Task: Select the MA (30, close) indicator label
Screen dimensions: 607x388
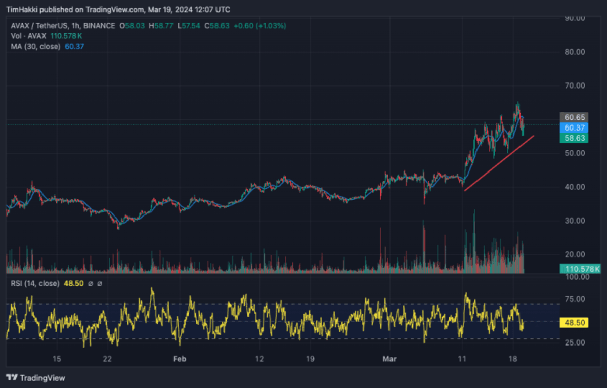Action: click(x=35, y=46)
